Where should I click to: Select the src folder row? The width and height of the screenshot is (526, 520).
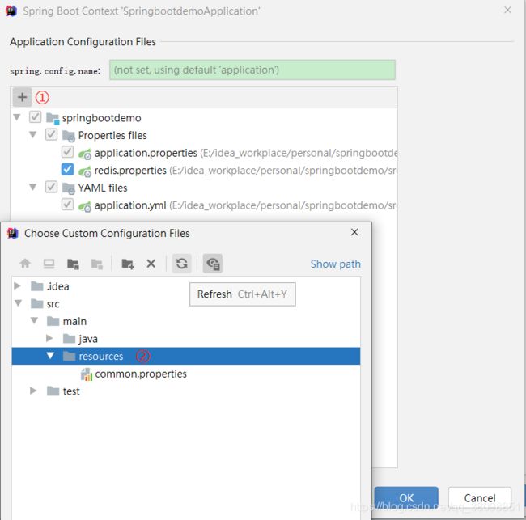click(186, 304)
